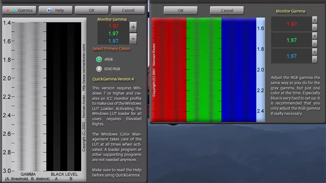Decrease blue gamma in RGB window

pyautogui.click(x=315, y=59)
